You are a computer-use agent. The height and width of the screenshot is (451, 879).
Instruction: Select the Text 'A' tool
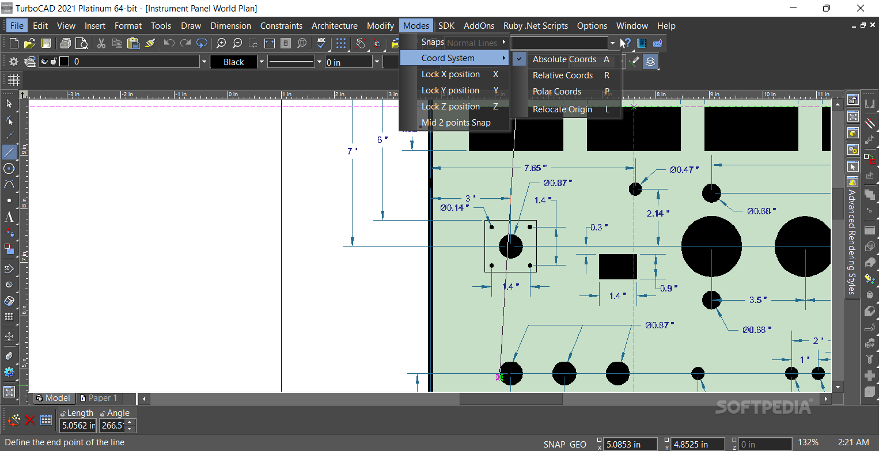[x=9, y=217]
